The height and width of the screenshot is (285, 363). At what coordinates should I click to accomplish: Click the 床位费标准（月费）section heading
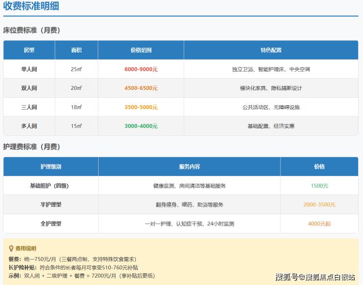click(x=32, y=30)
